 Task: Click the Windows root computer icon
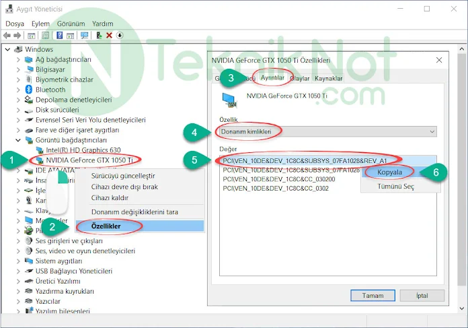19,49
